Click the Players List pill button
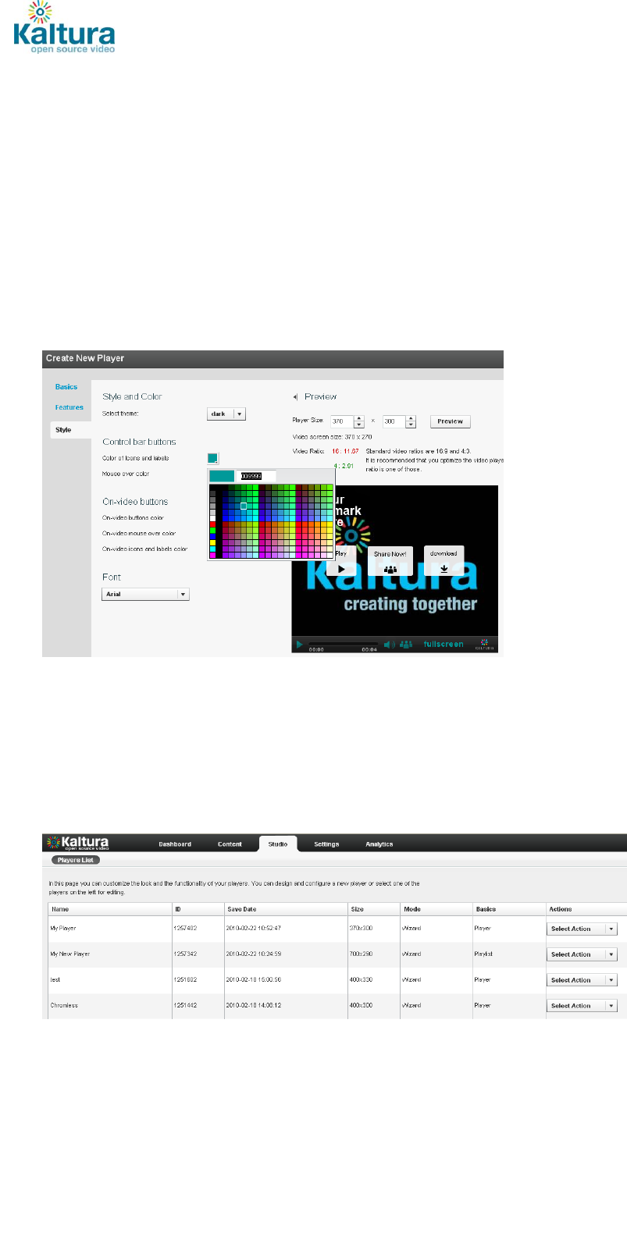This screenshot has height=1247, width=627. tap(76, 860)
